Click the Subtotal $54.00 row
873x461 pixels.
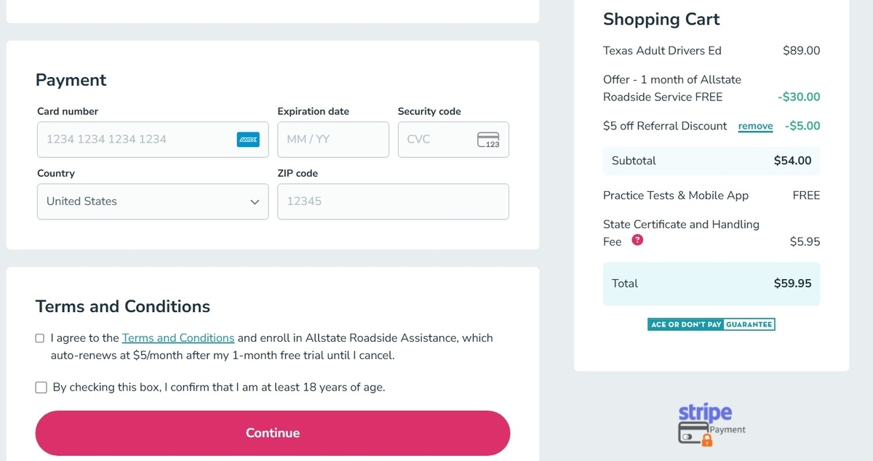[x=711, y=161]
